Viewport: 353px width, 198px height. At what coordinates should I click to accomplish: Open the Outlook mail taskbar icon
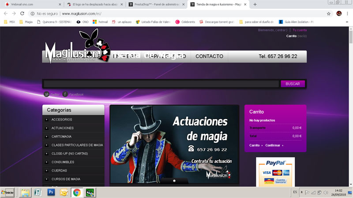point(64,192)
